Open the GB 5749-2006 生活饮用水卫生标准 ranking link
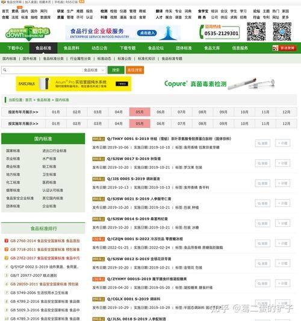 coord(39,293)
